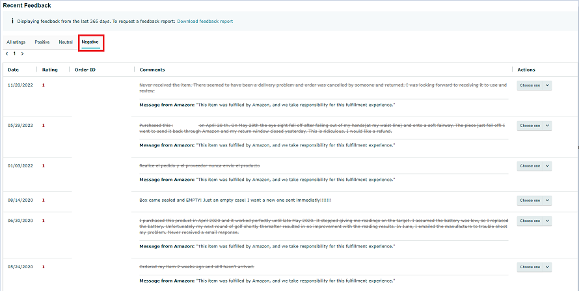Select page number 1 in pagination
This screenshot has width=579, height=291.
tap(14, 54)
